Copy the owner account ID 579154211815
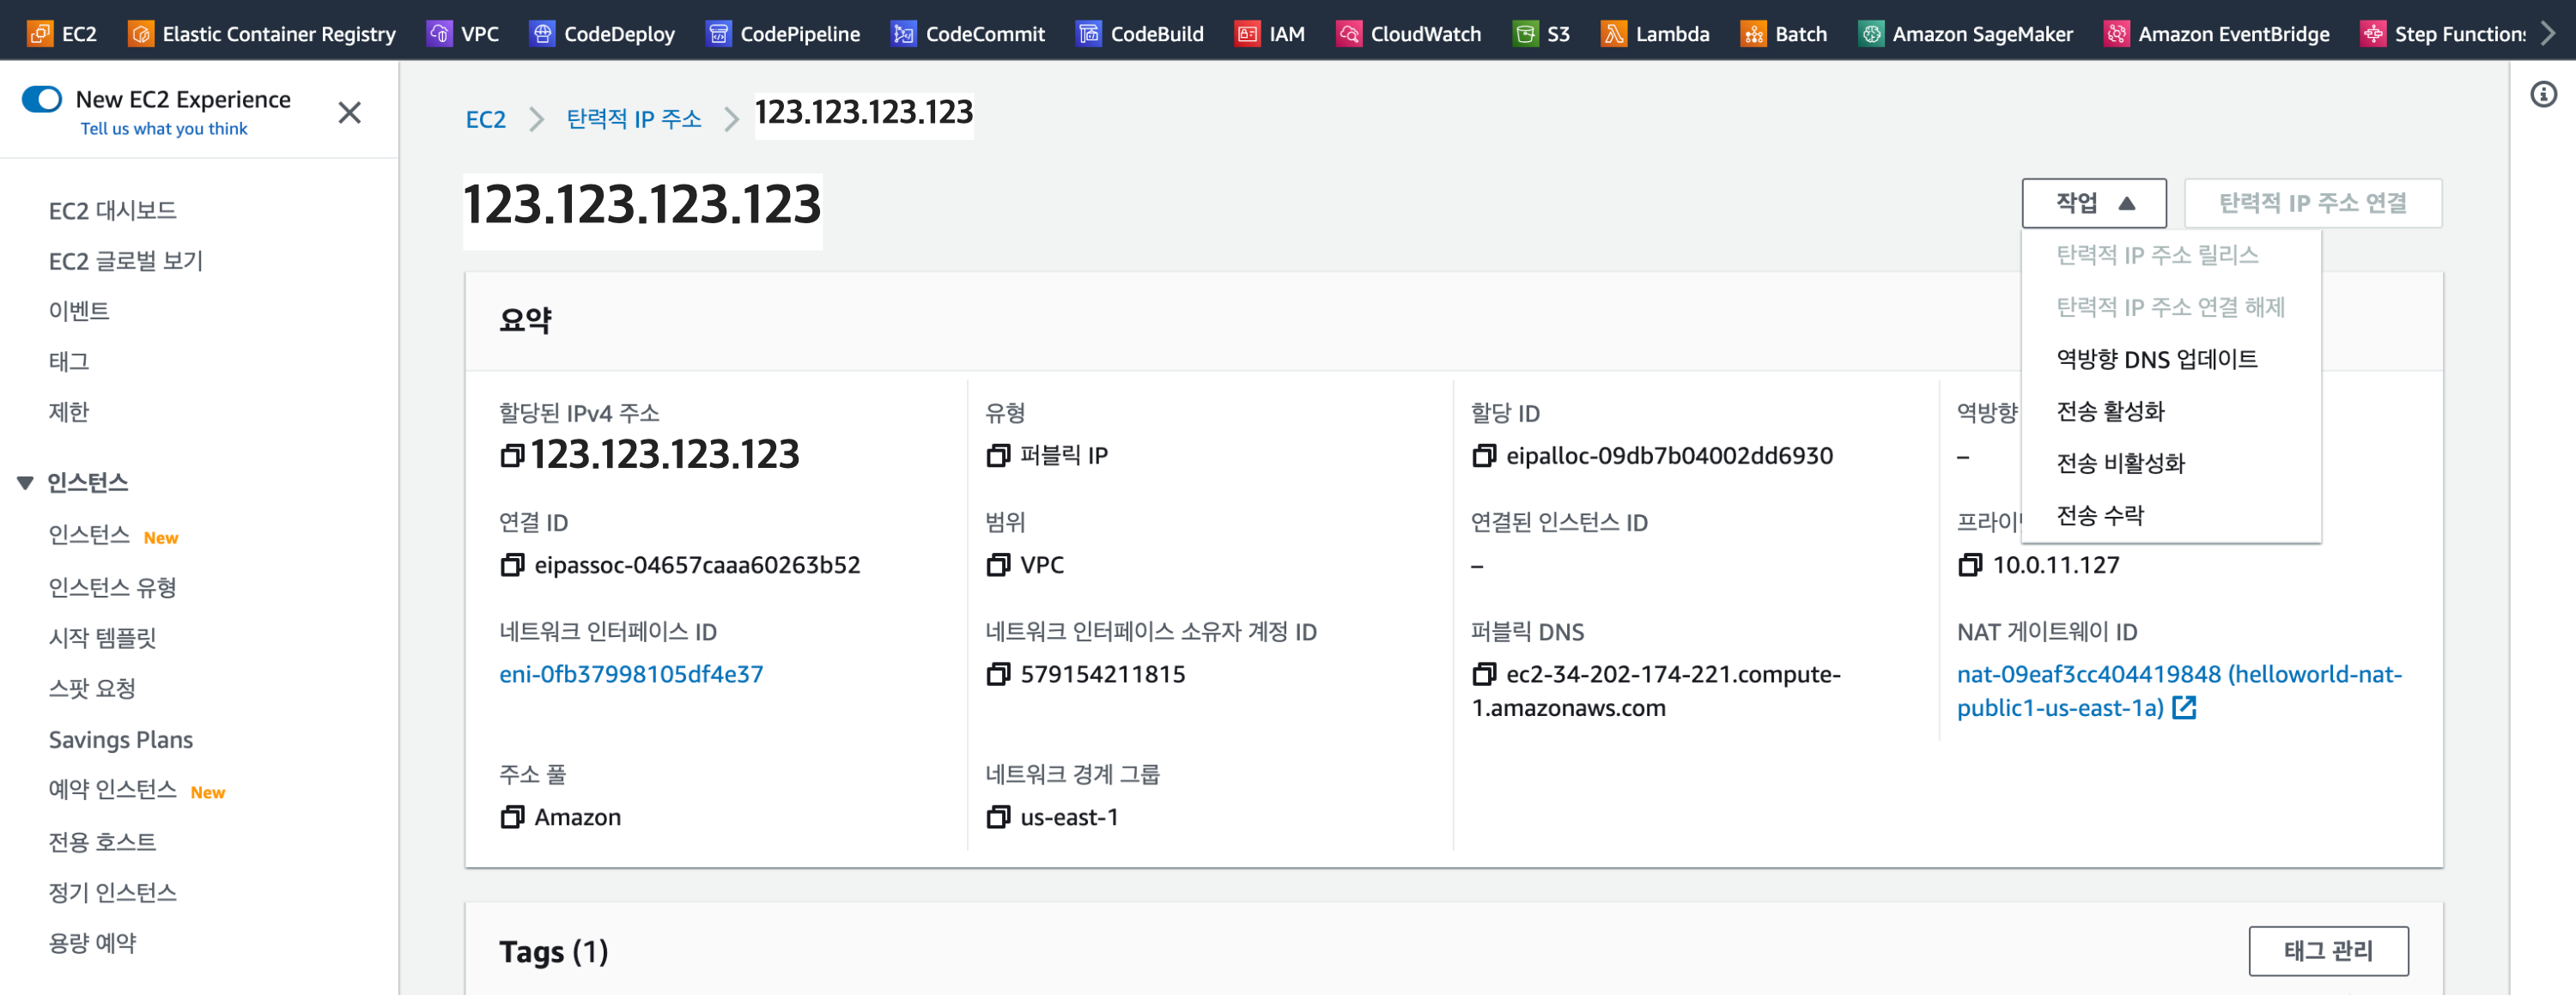 tap(997, 674)
